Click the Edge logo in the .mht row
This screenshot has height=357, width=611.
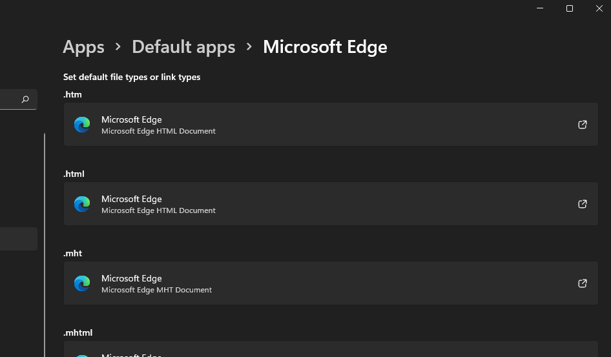coord(82,283)
